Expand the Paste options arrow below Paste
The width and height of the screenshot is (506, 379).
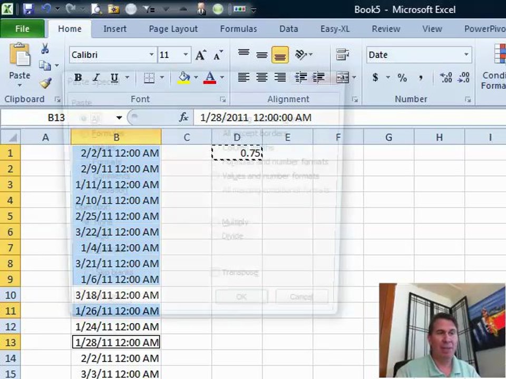(x=20, y=86)
